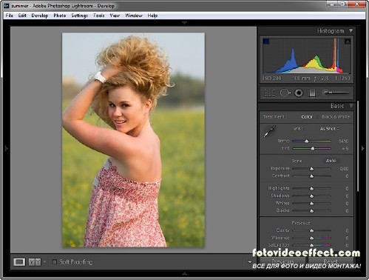
Task: Open the Settings menu
Action: point(80,16)
